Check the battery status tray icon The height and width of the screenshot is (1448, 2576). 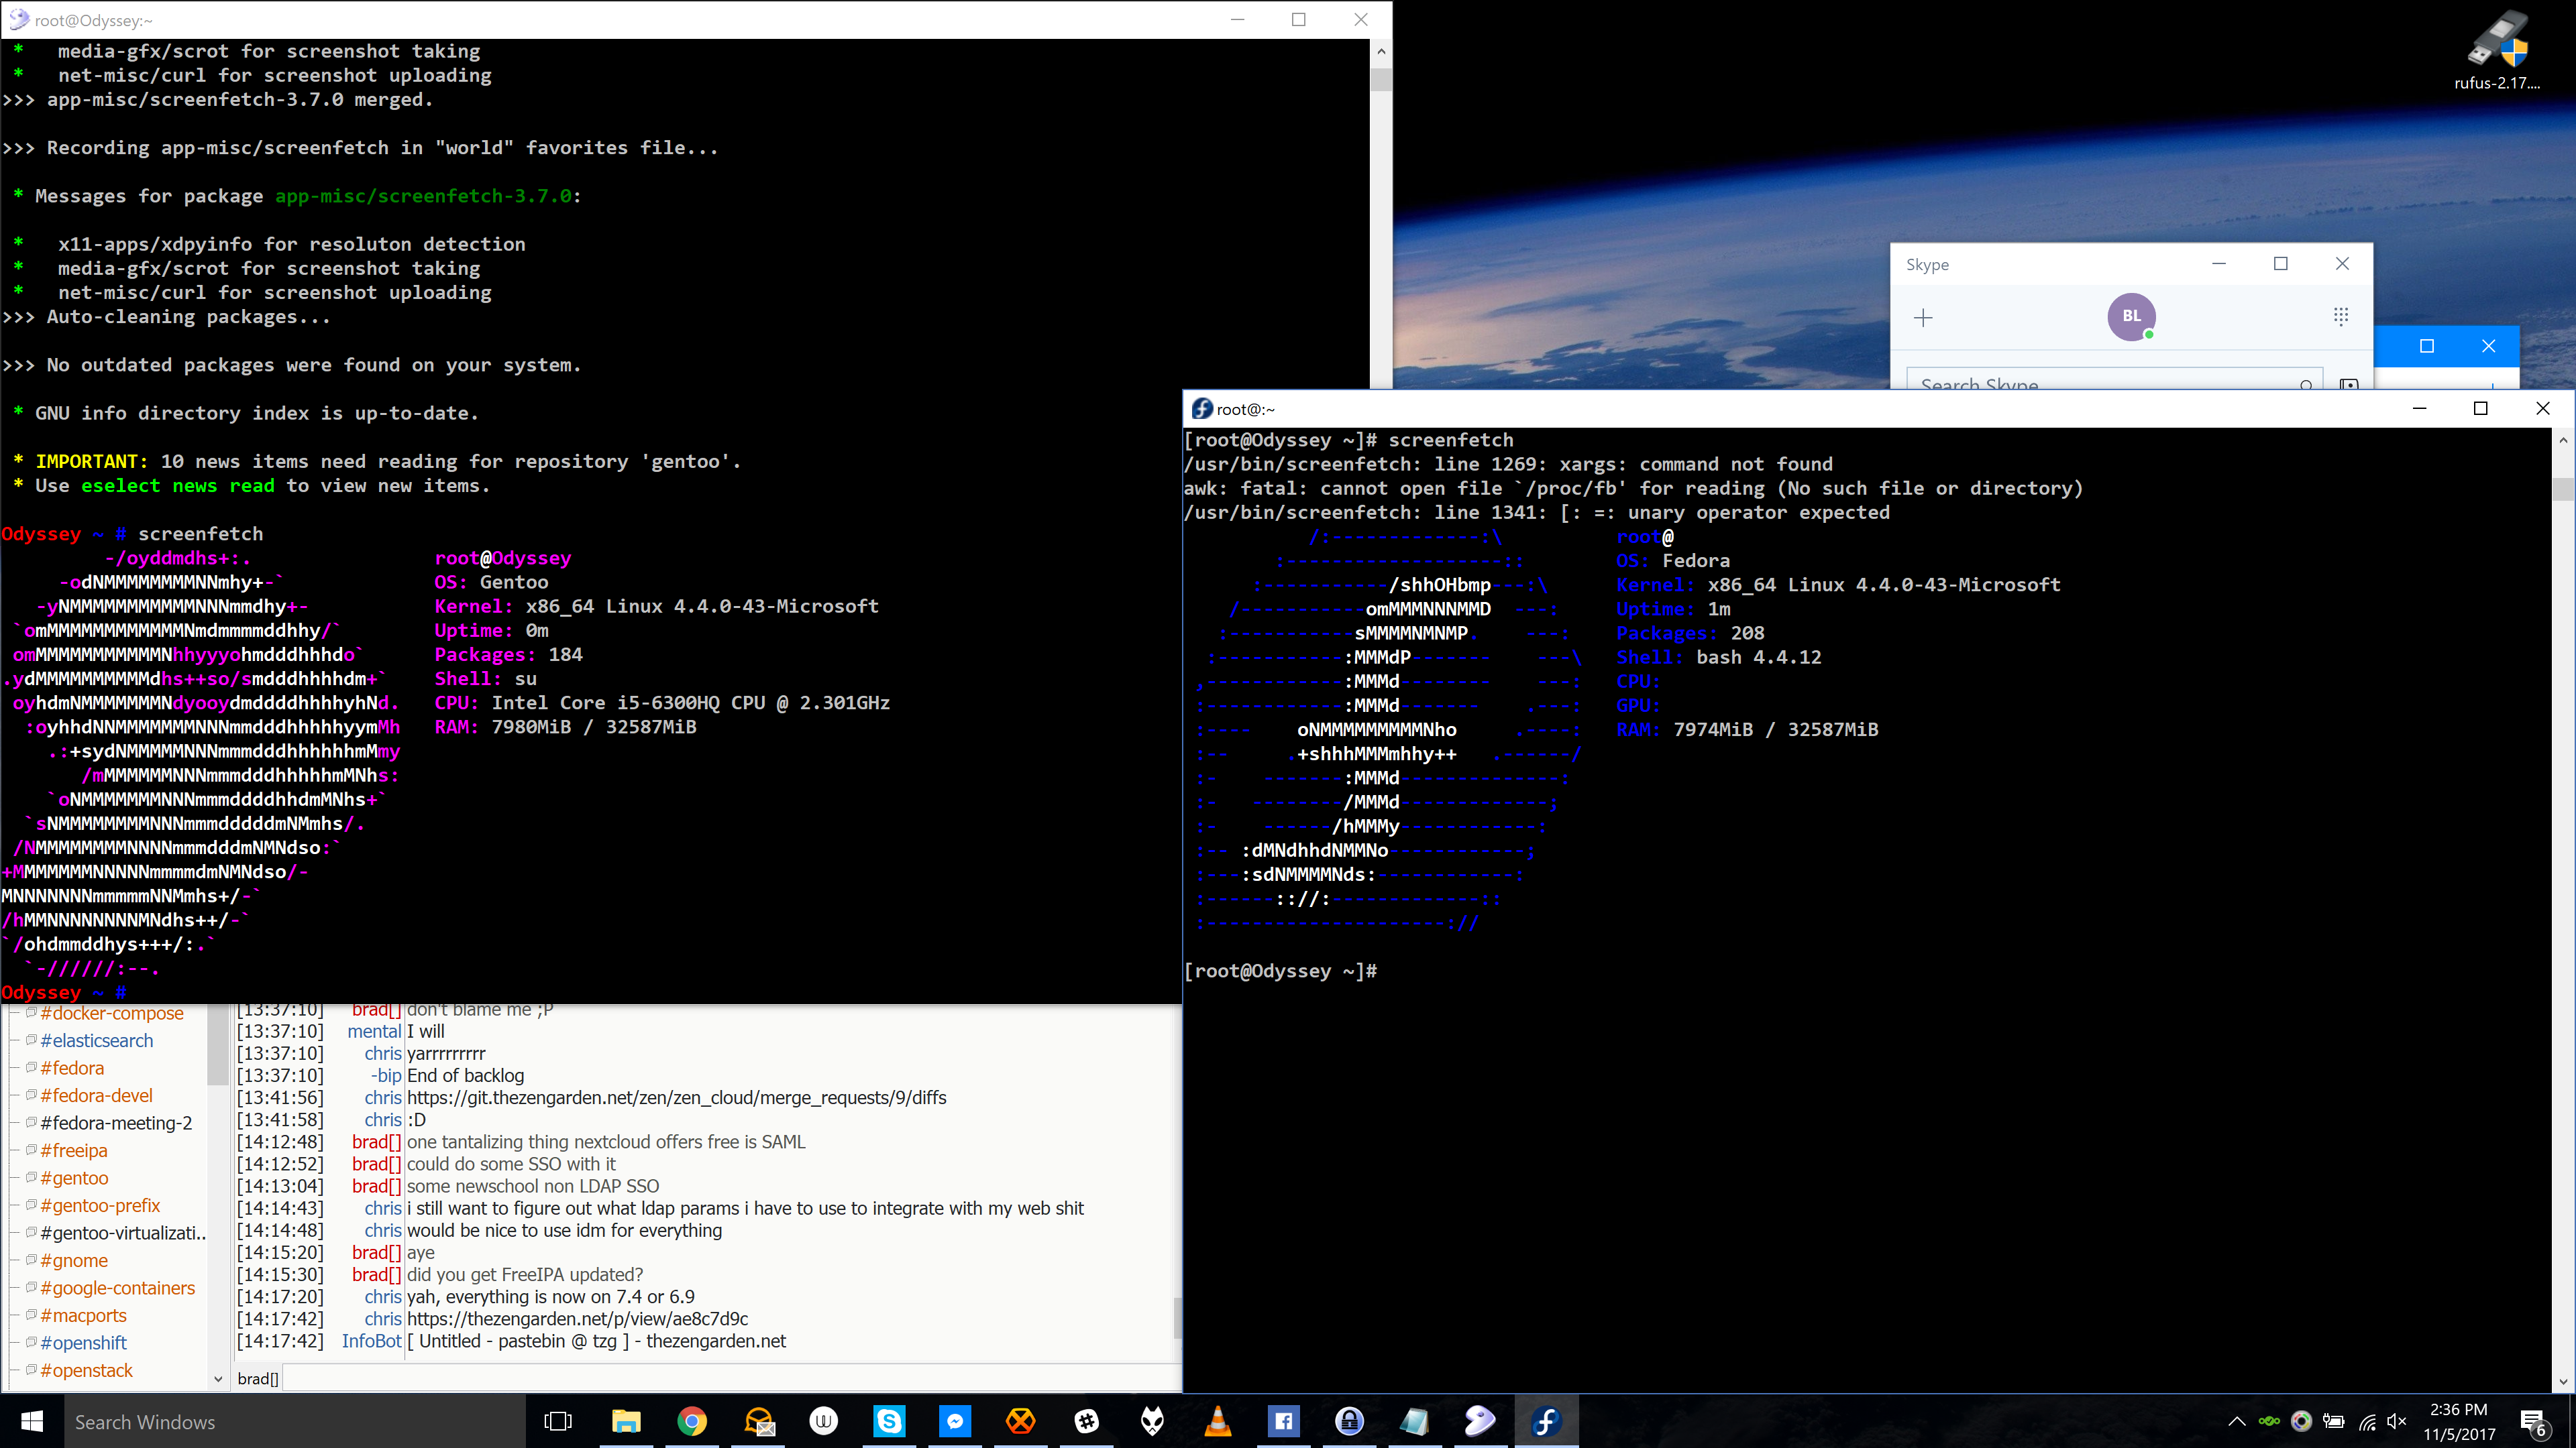tap(2334, 1421)
